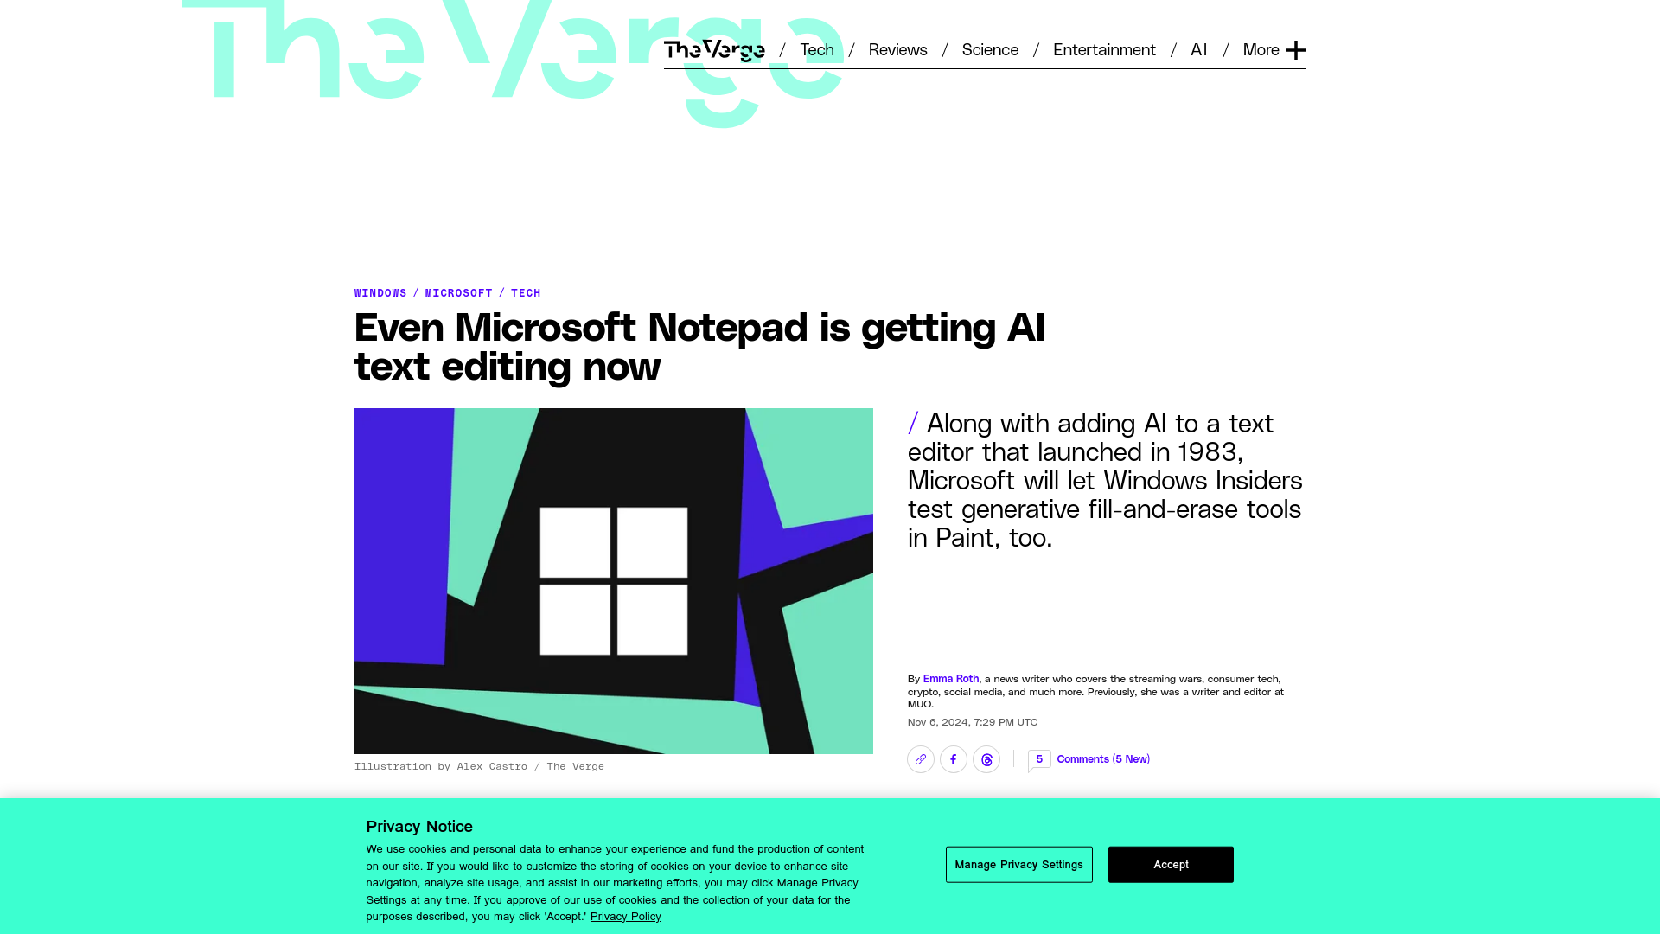The width and height of the screenshot is (1660, 934).
Task: Accept the privacy notice cookies
Action: (1171, 865)
